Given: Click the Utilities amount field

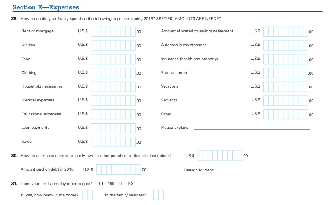Looking at the screenshot, I should [114, 45].
